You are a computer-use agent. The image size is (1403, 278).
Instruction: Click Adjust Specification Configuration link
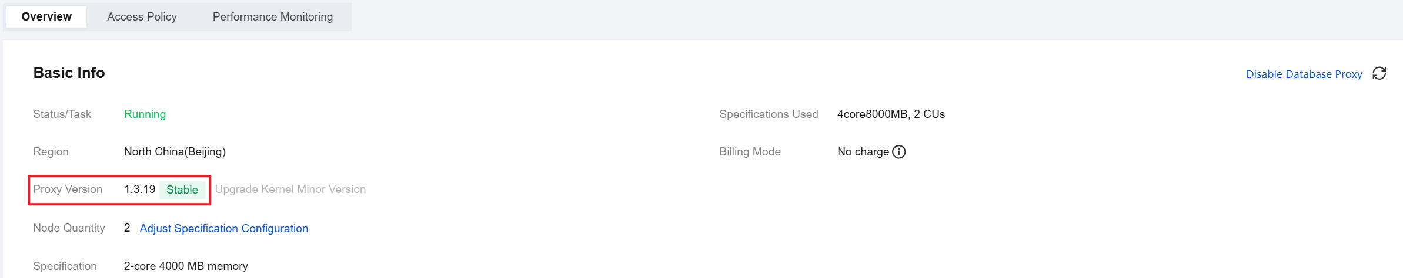coord(223,228)
